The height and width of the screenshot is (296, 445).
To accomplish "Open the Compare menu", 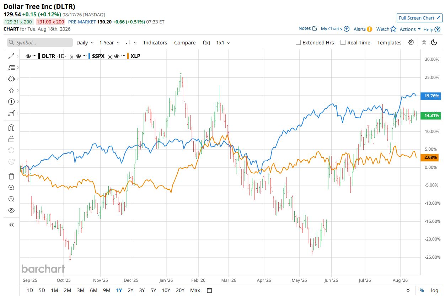I will (185, 43).
